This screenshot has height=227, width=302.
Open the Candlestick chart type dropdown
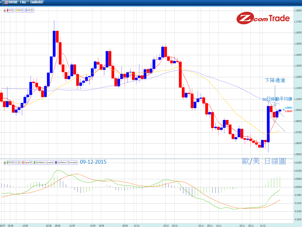click(x=36, y=2)
